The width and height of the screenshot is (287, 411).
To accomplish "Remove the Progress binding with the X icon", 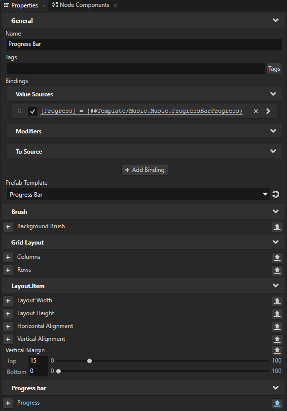I will coord(255,111).
